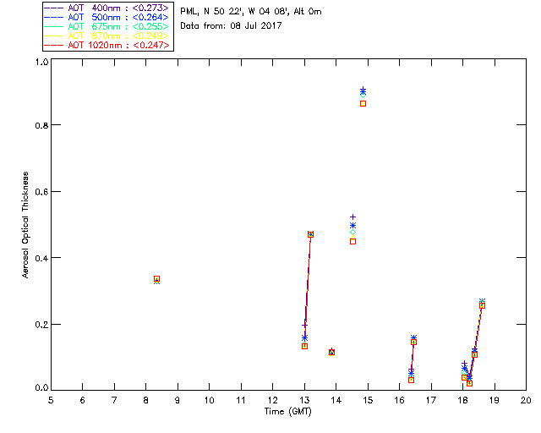Click the data point near 13.9 GMT
The height and width of the screenshot is (433, 541).
(331, 352)
